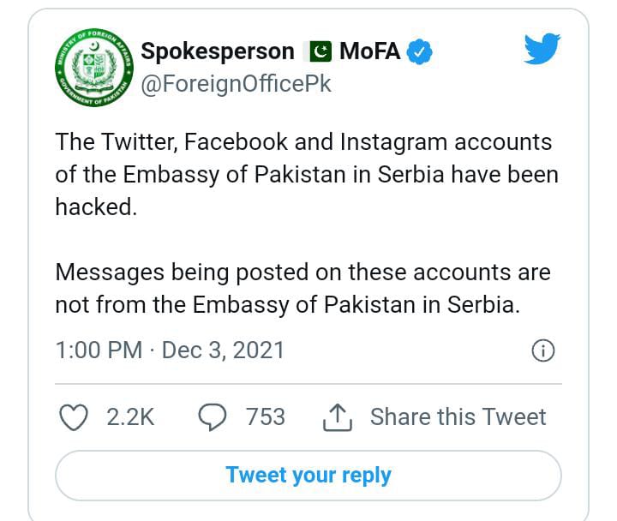Click the blue verified badge
Image resolution: width=617 pixels, height=521 pixels.
pos(418,51)
